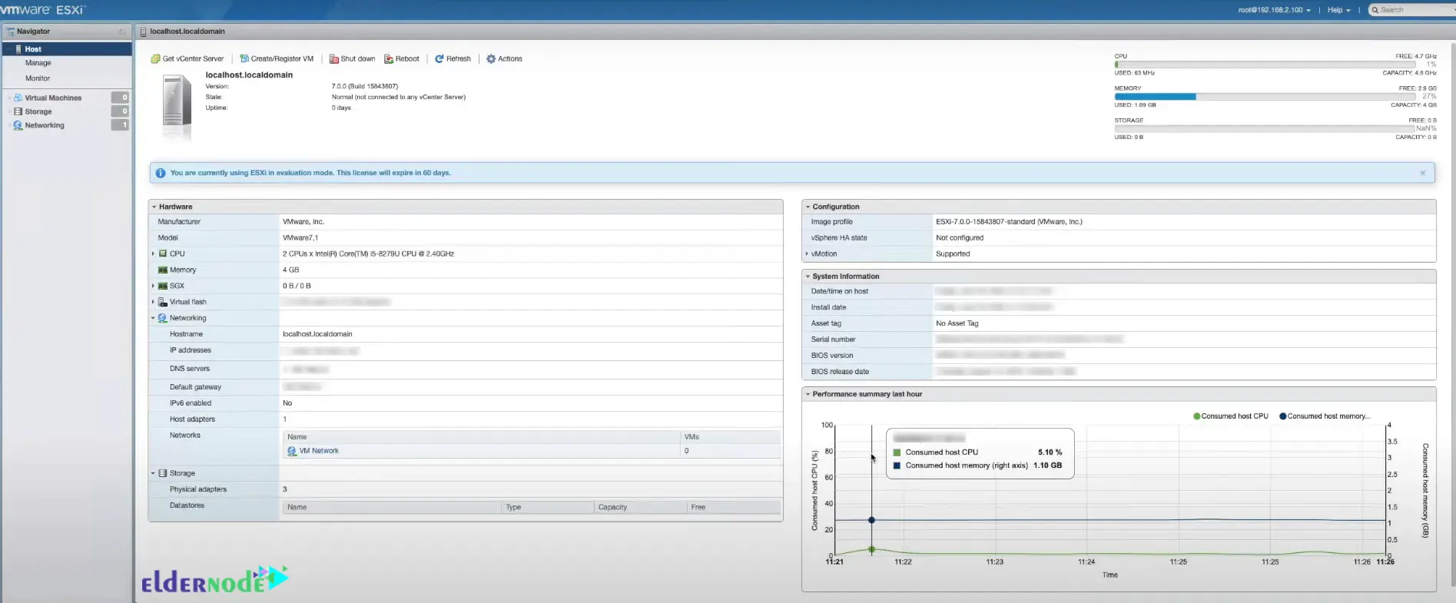Dismiss the evaluation mode banner
Screen dimensions: 1456x603
(x=1422, y=173)
